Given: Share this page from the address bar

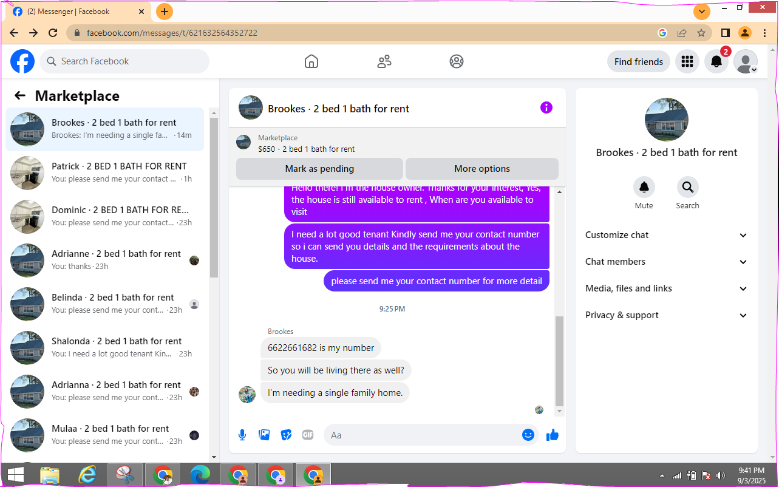Looking at the screenshot, I should tap(682, 33).
